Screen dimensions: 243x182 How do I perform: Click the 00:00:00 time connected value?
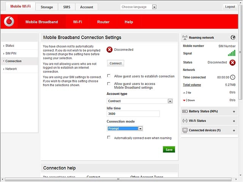pyautogui.click(x=223, y=77)
